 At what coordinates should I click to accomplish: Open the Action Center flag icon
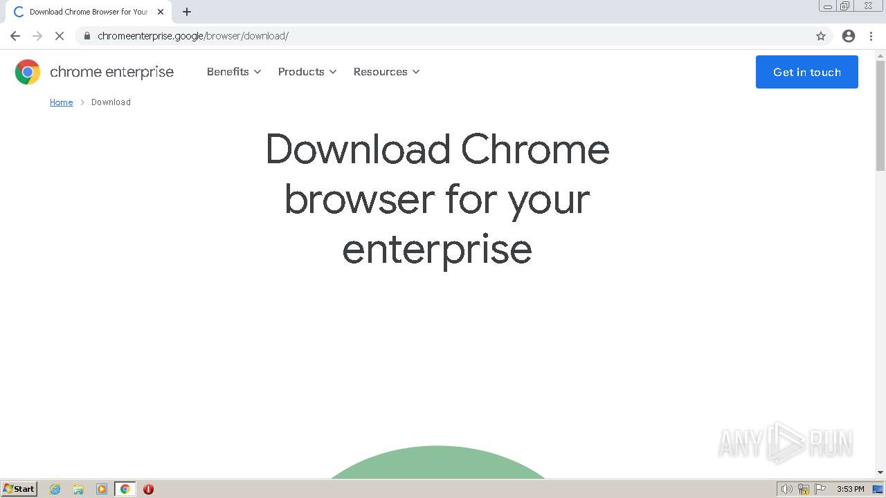click(820, 489)
